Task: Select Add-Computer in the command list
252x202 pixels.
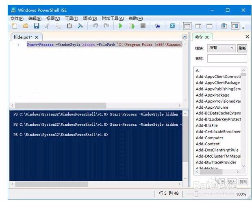Action: pos(209,138)
